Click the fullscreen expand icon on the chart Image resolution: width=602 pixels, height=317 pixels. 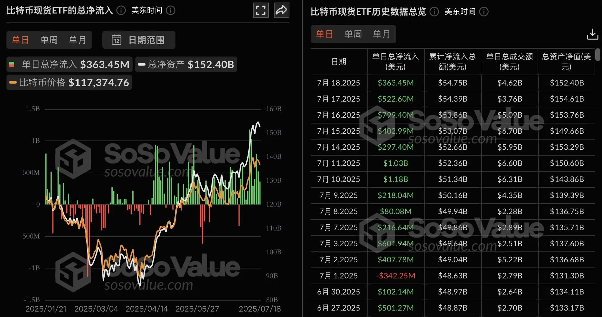(x=261, y=10)
